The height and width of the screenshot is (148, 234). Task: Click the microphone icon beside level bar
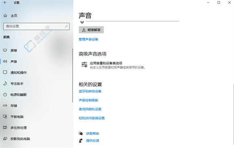[x=82, y=22]
